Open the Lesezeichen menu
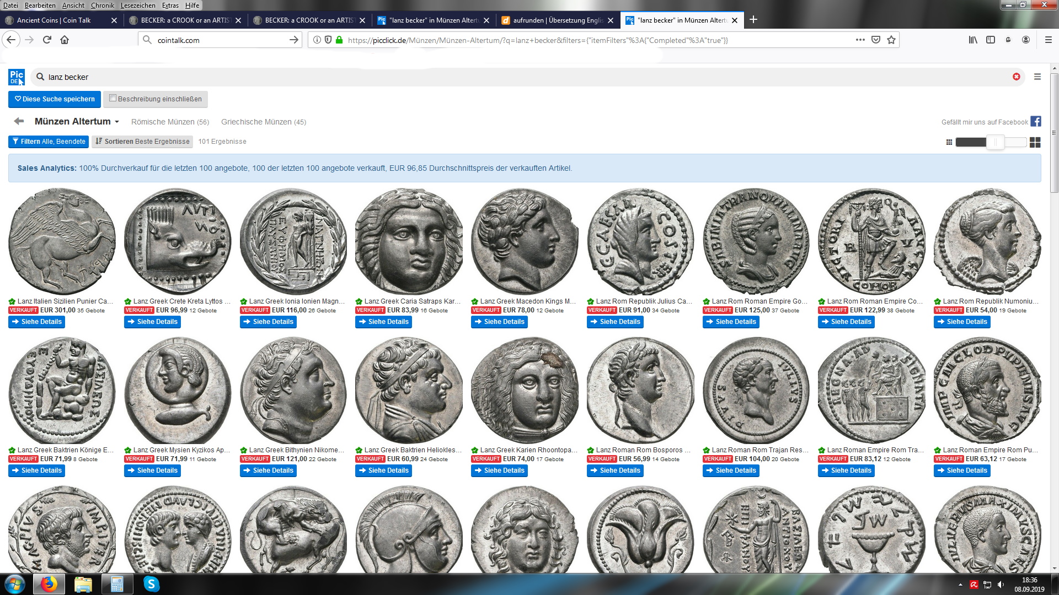 click(x=138, y=5)
